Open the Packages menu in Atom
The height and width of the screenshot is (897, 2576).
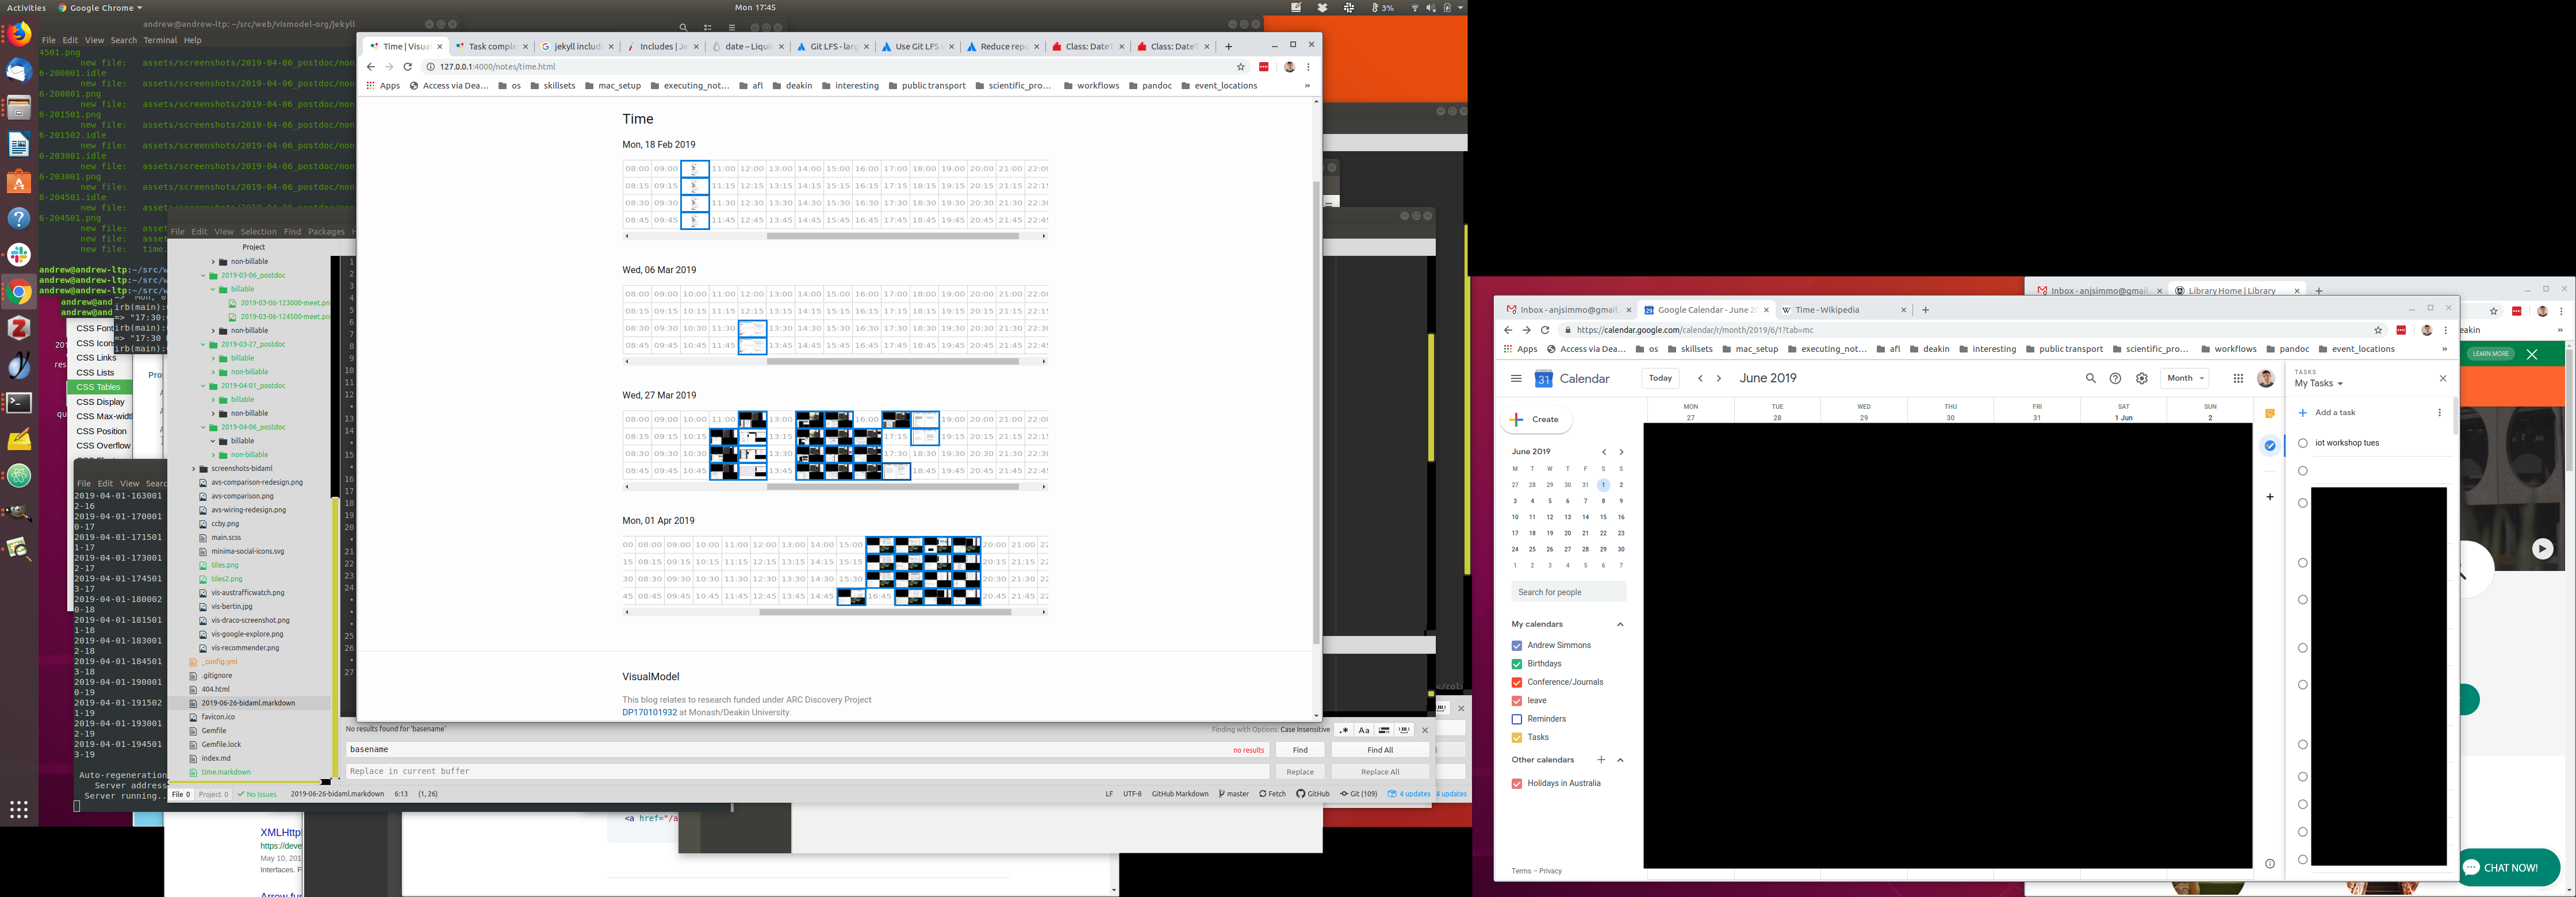(x=326, y=232)
